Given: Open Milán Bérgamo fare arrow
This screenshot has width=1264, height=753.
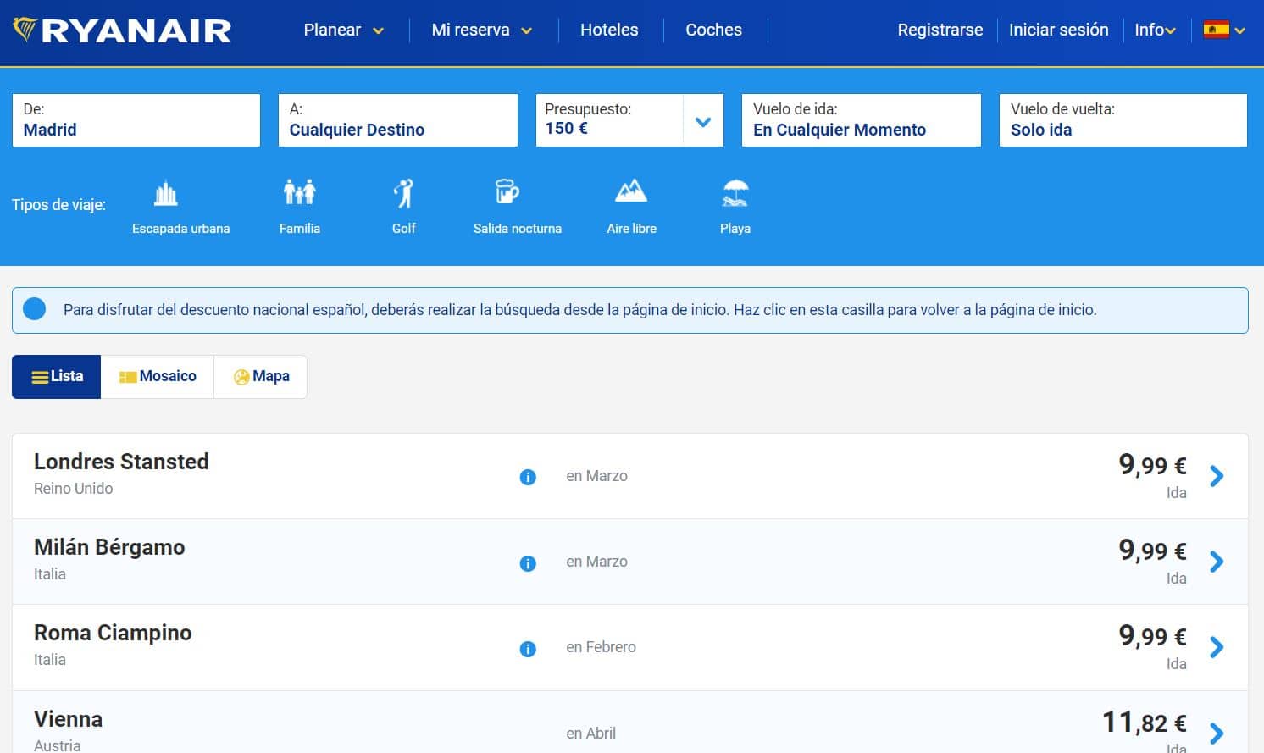Looking at the screenshot, I should point(1217,562).
